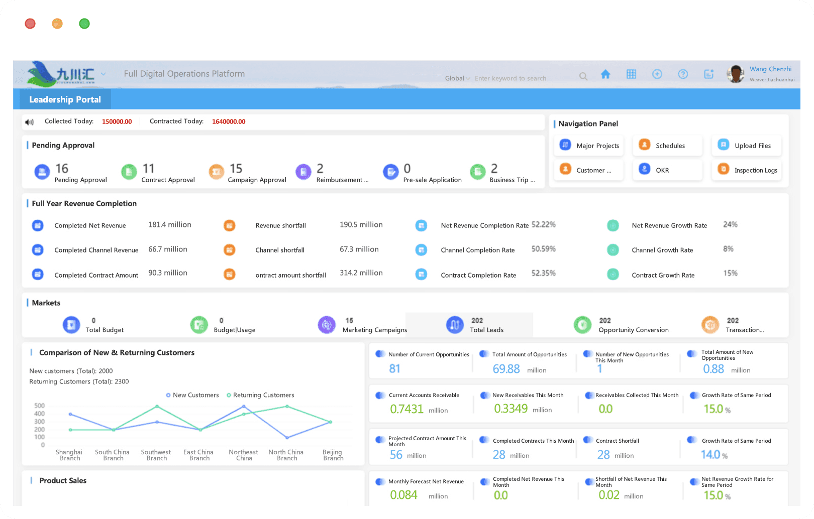
Task: Expand dropdown arrow next to logo
Action: pyautogui.click(x=104, y=74)
